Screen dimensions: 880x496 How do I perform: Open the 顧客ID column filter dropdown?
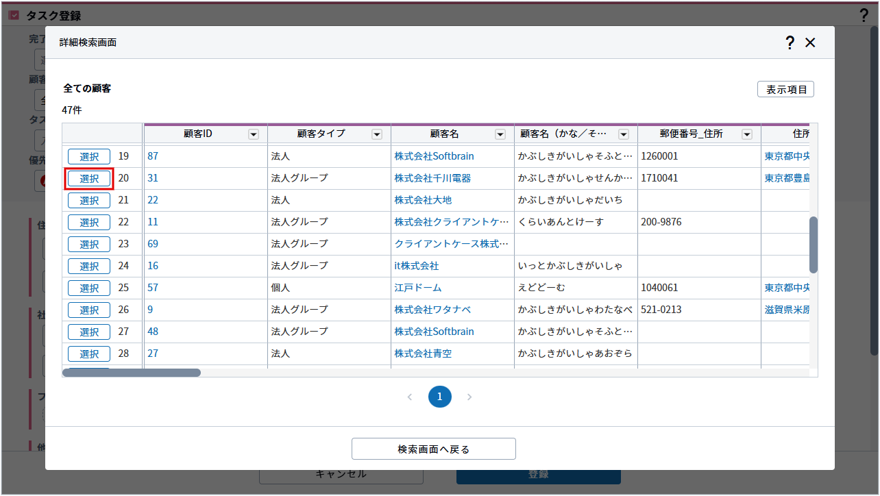coord(254,134)
